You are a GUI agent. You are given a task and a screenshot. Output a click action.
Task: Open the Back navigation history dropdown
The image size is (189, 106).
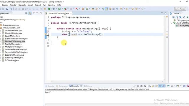pyautogui.click(x=139, y=9)
